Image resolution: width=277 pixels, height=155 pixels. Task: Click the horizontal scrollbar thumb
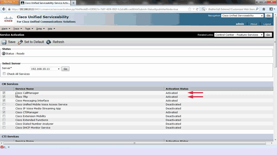click(x=134, y=143)
